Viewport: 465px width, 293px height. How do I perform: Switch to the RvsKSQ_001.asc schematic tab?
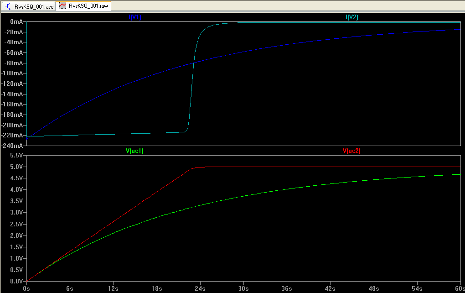point(29,6)
